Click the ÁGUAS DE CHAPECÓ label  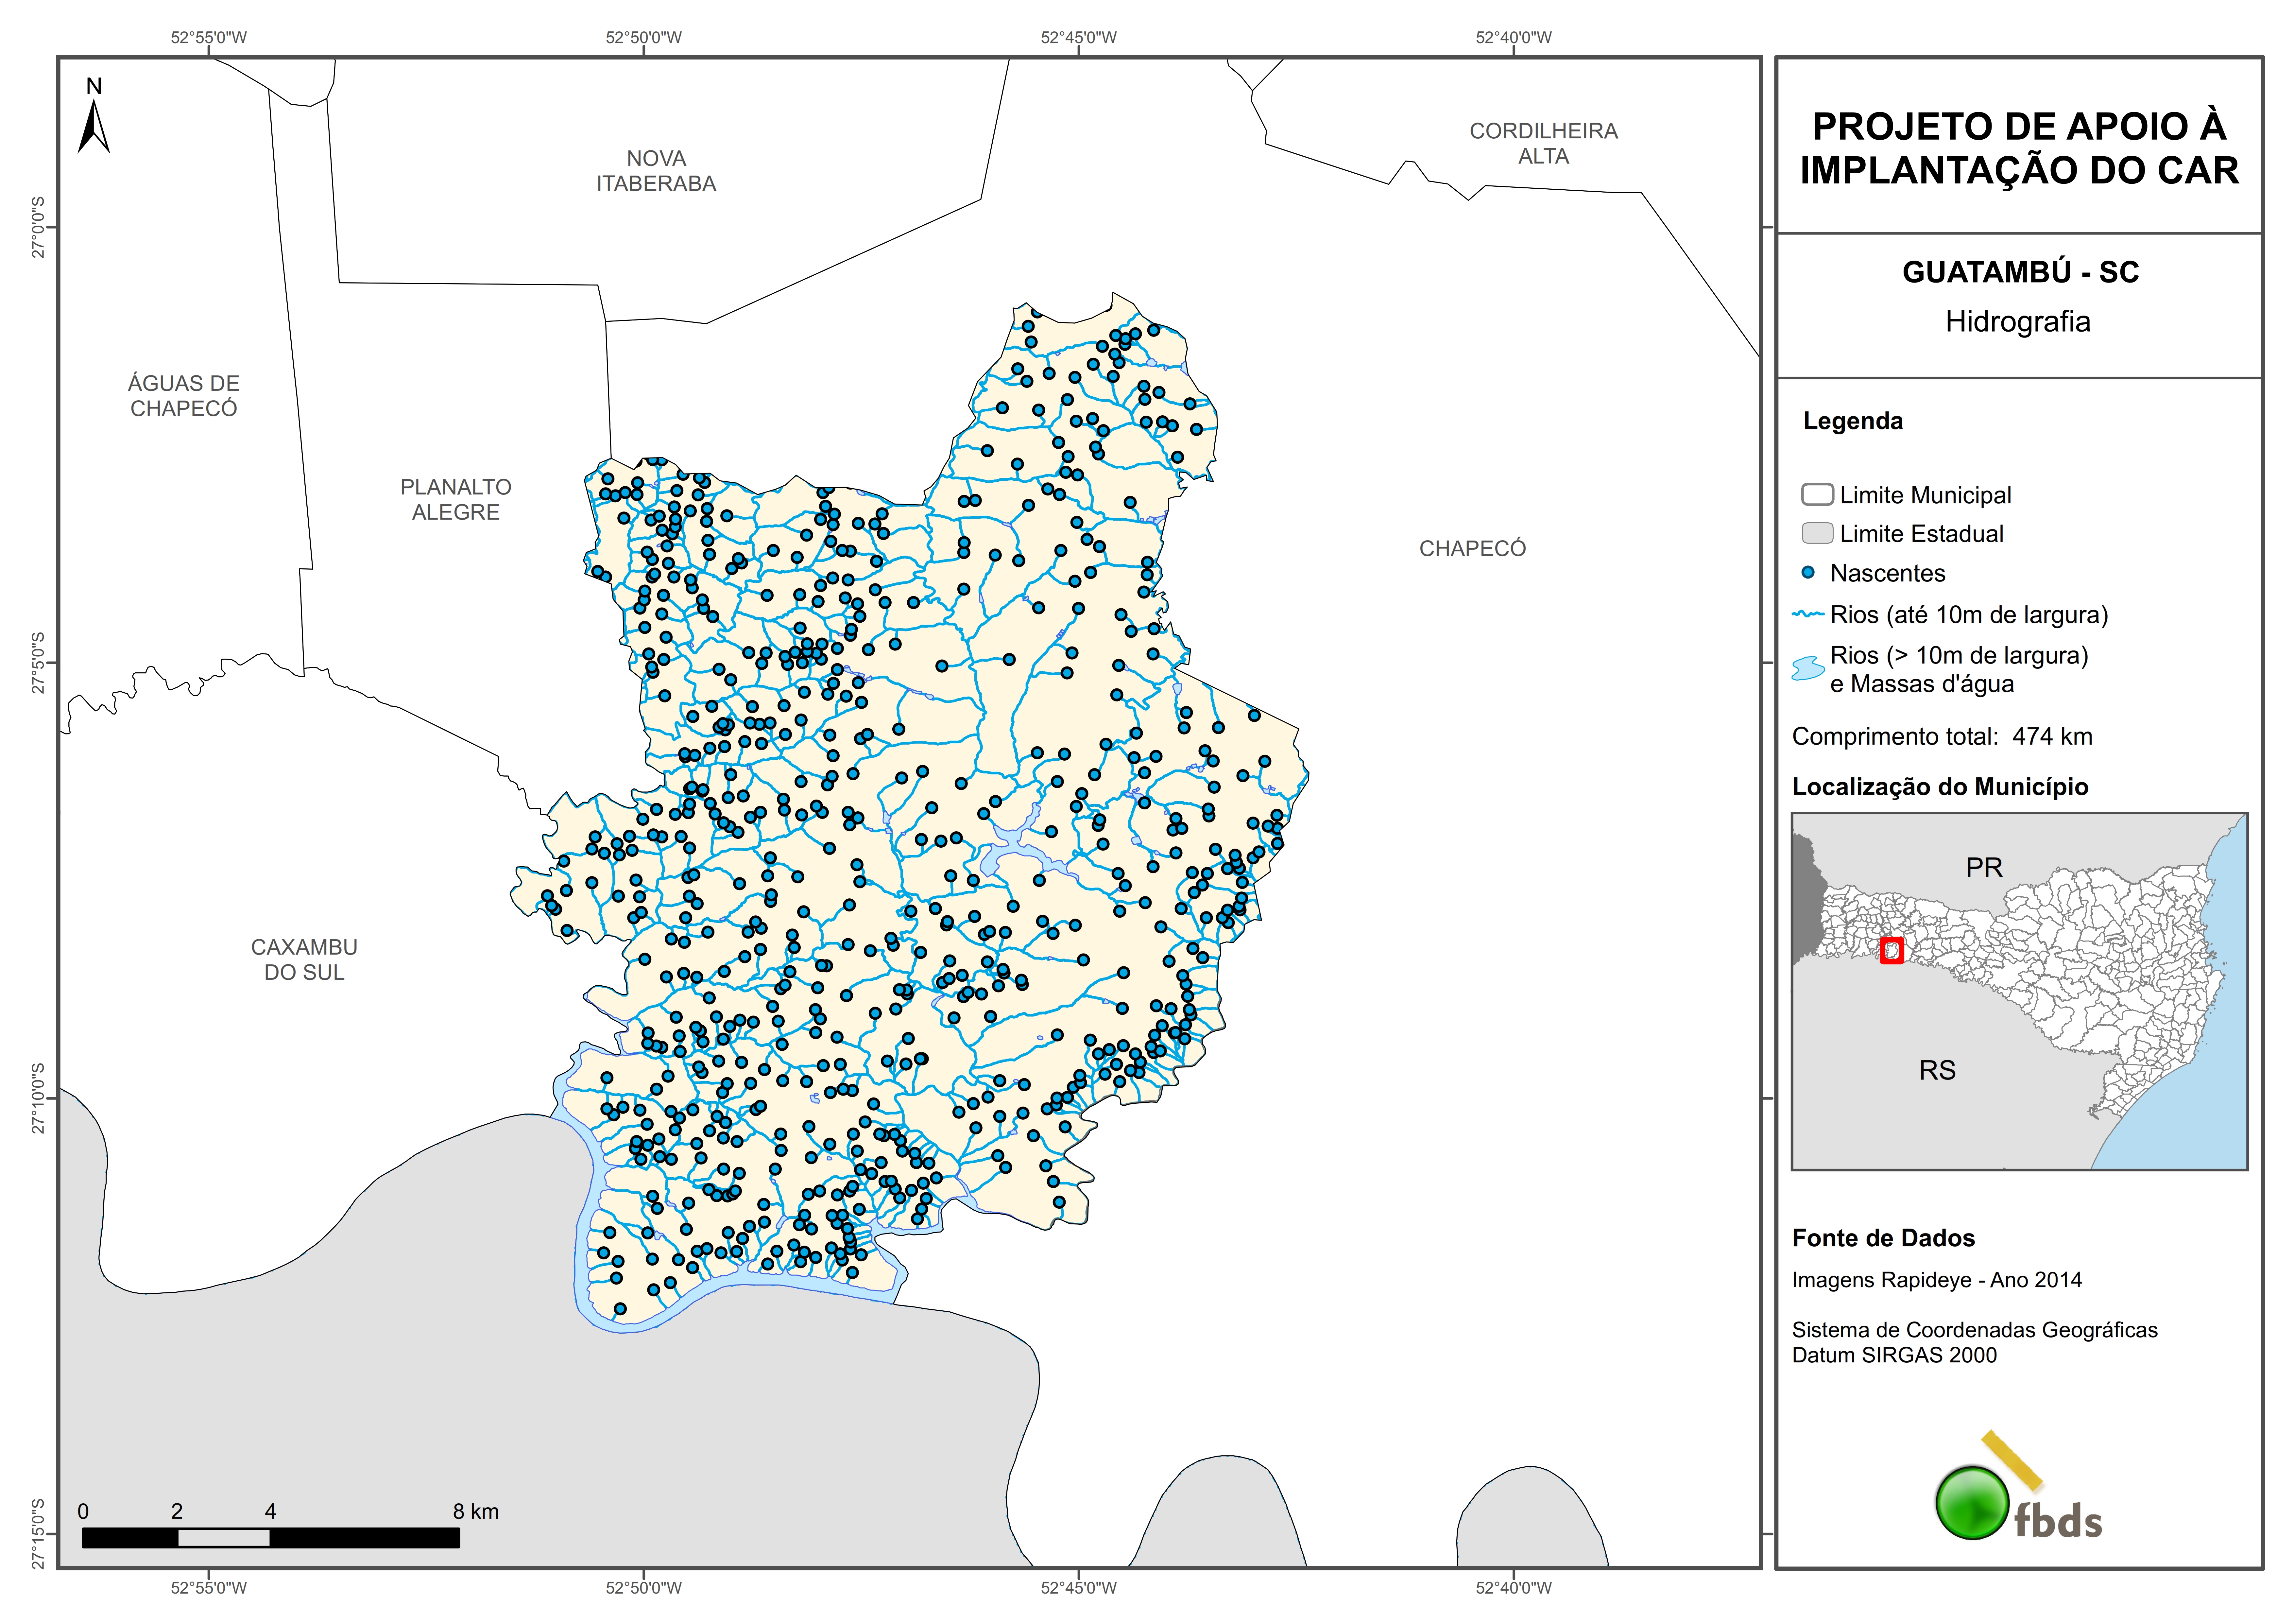(184, 395)
